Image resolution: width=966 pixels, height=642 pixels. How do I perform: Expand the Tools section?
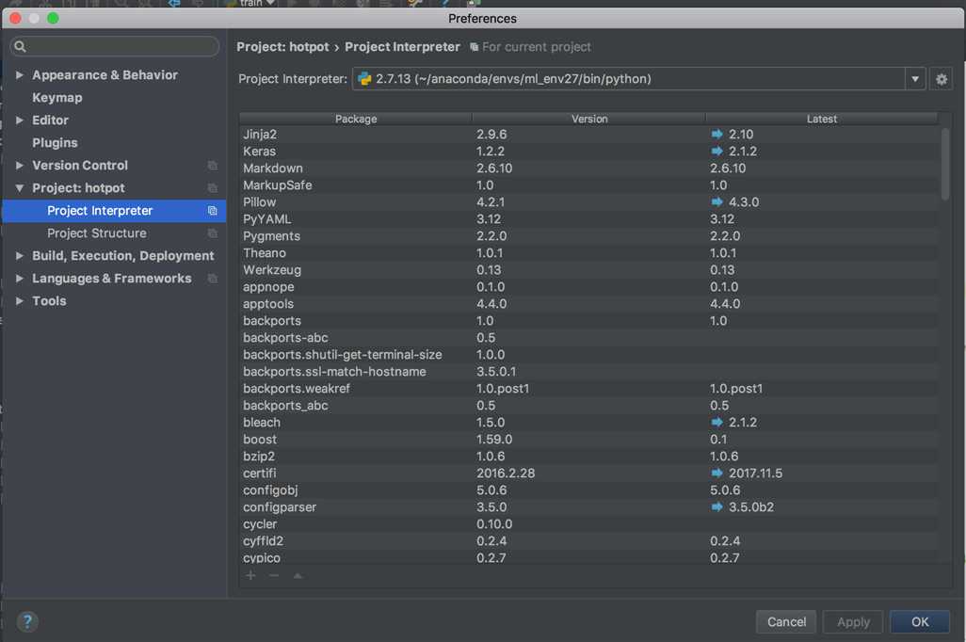[x=19, y=300]
